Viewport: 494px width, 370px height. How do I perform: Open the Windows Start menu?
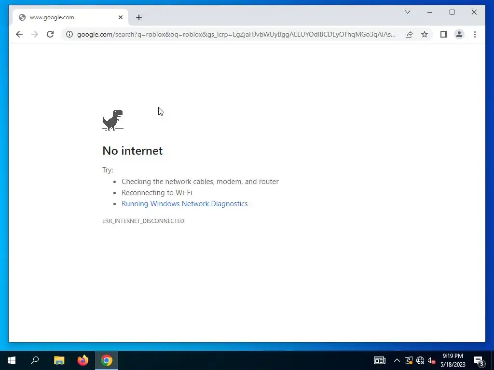12,360
